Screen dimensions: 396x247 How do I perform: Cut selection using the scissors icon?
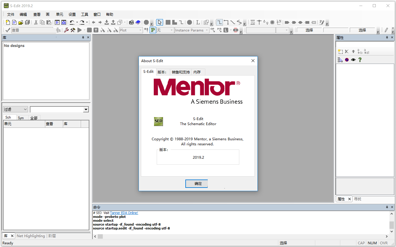click(36, 22)
